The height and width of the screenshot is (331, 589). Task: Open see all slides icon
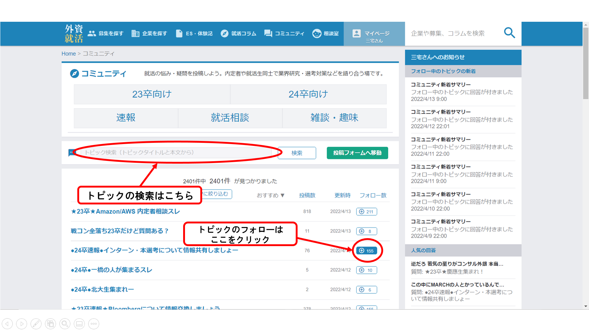tap(50, 324)
